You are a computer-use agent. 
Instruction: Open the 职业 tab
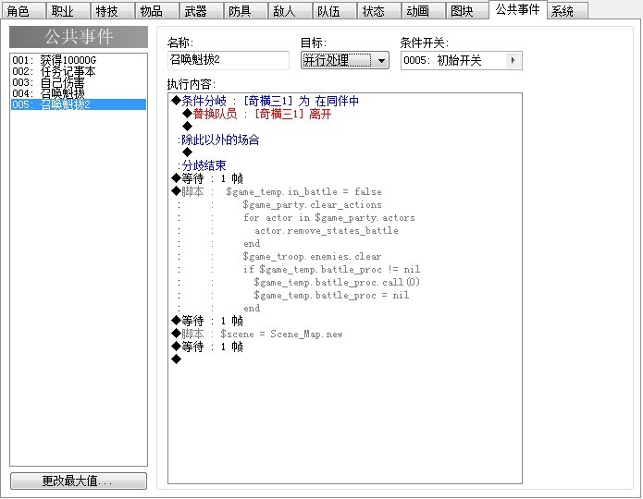click(68, 11)
